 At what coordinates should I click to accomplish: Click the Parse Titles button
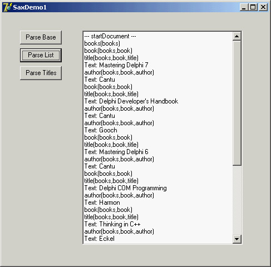tap(41, 73)
